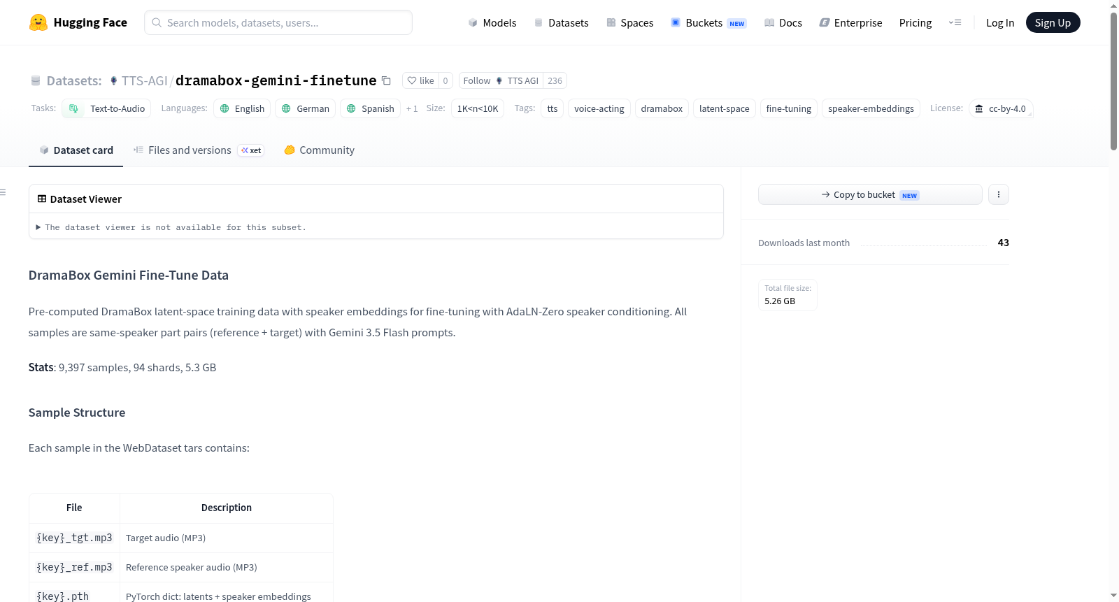
Task: Click the Datasets breadcrumb label
Action: [73, 80]
